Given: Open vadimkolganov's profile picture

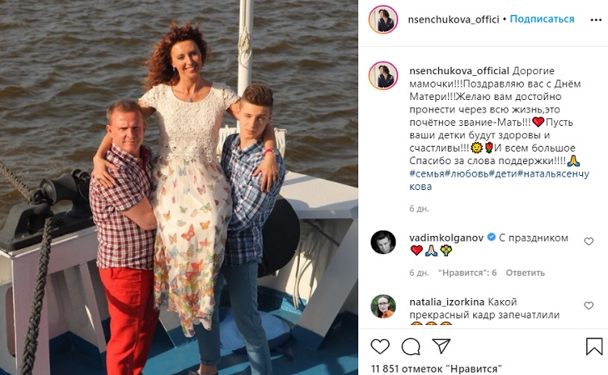Looking at the screenshot, I should point(383,242).
